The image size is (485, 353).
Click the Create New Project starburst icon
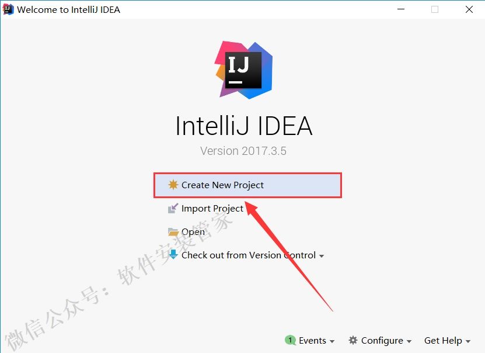pos(173,185)
